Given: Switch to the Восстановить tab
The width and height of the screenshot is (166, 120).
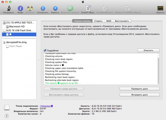Looking at the screenshot, I should pyautogui.click(x=122, y=21).
